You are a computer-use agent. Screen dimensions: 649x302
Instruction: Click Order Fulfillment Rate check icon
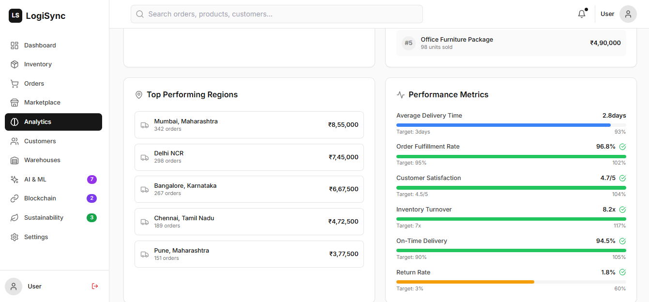point(622,147)
